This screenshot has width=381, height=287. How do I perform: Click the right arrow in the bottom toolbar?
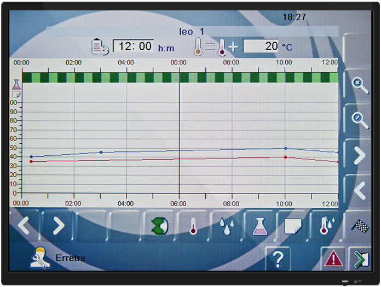pos(59,226)
